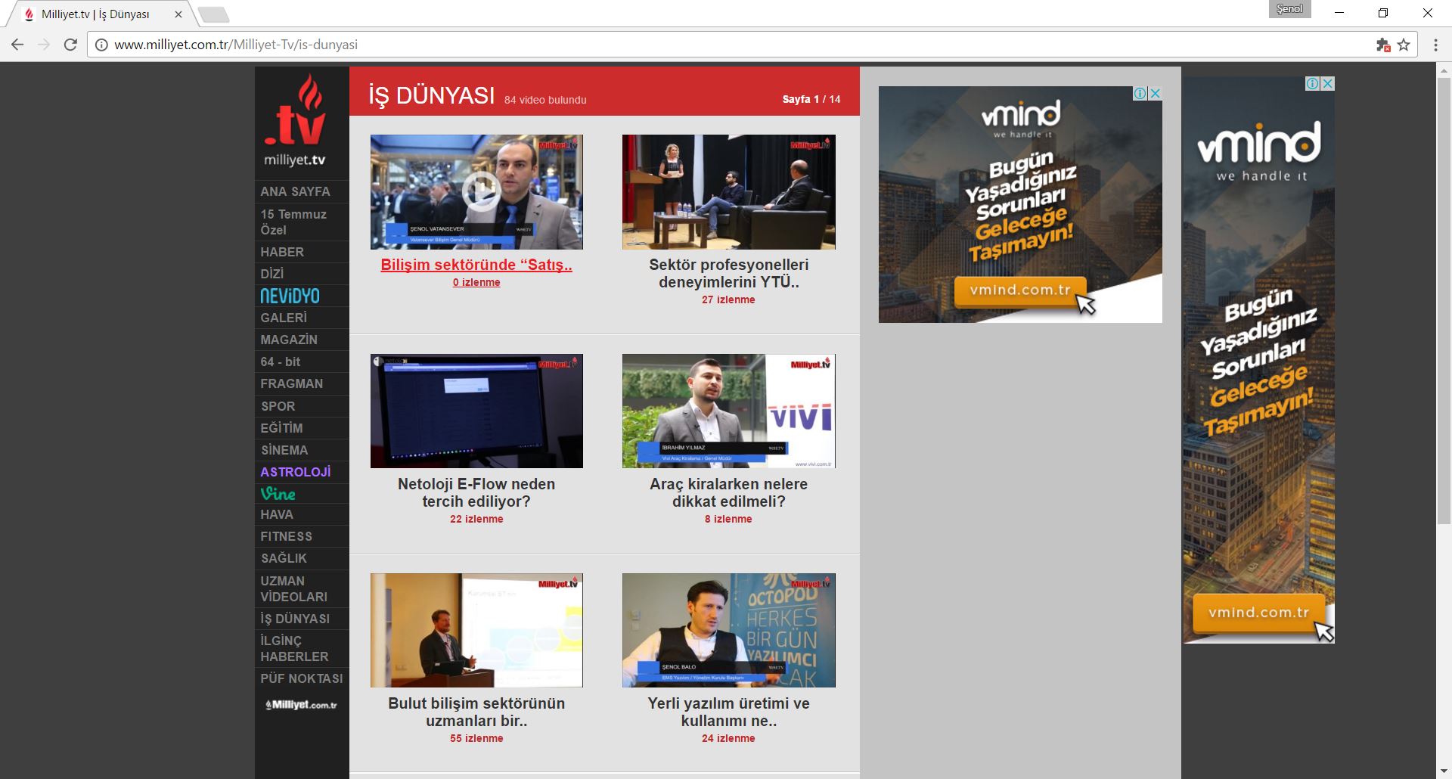This screenshot has width=1452, height=779.
Task: Open the PÜF NOKTASI section
Action: [302, 678]
